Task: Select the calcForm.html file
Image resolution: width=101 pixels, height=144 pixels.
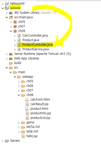Action: point(40,100)
